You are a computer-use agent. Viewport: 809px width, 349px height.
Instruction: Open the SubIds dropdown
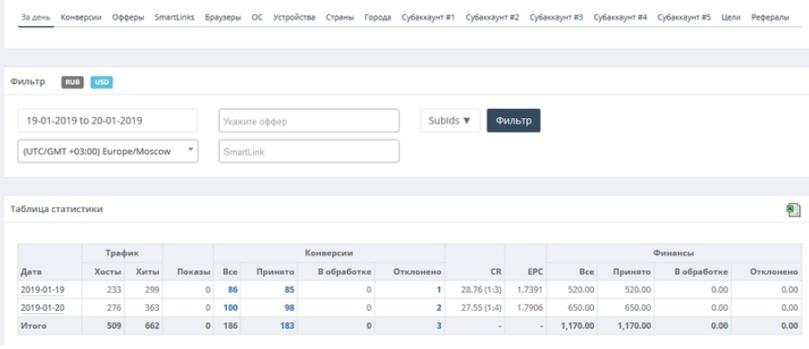coord(450,121)
